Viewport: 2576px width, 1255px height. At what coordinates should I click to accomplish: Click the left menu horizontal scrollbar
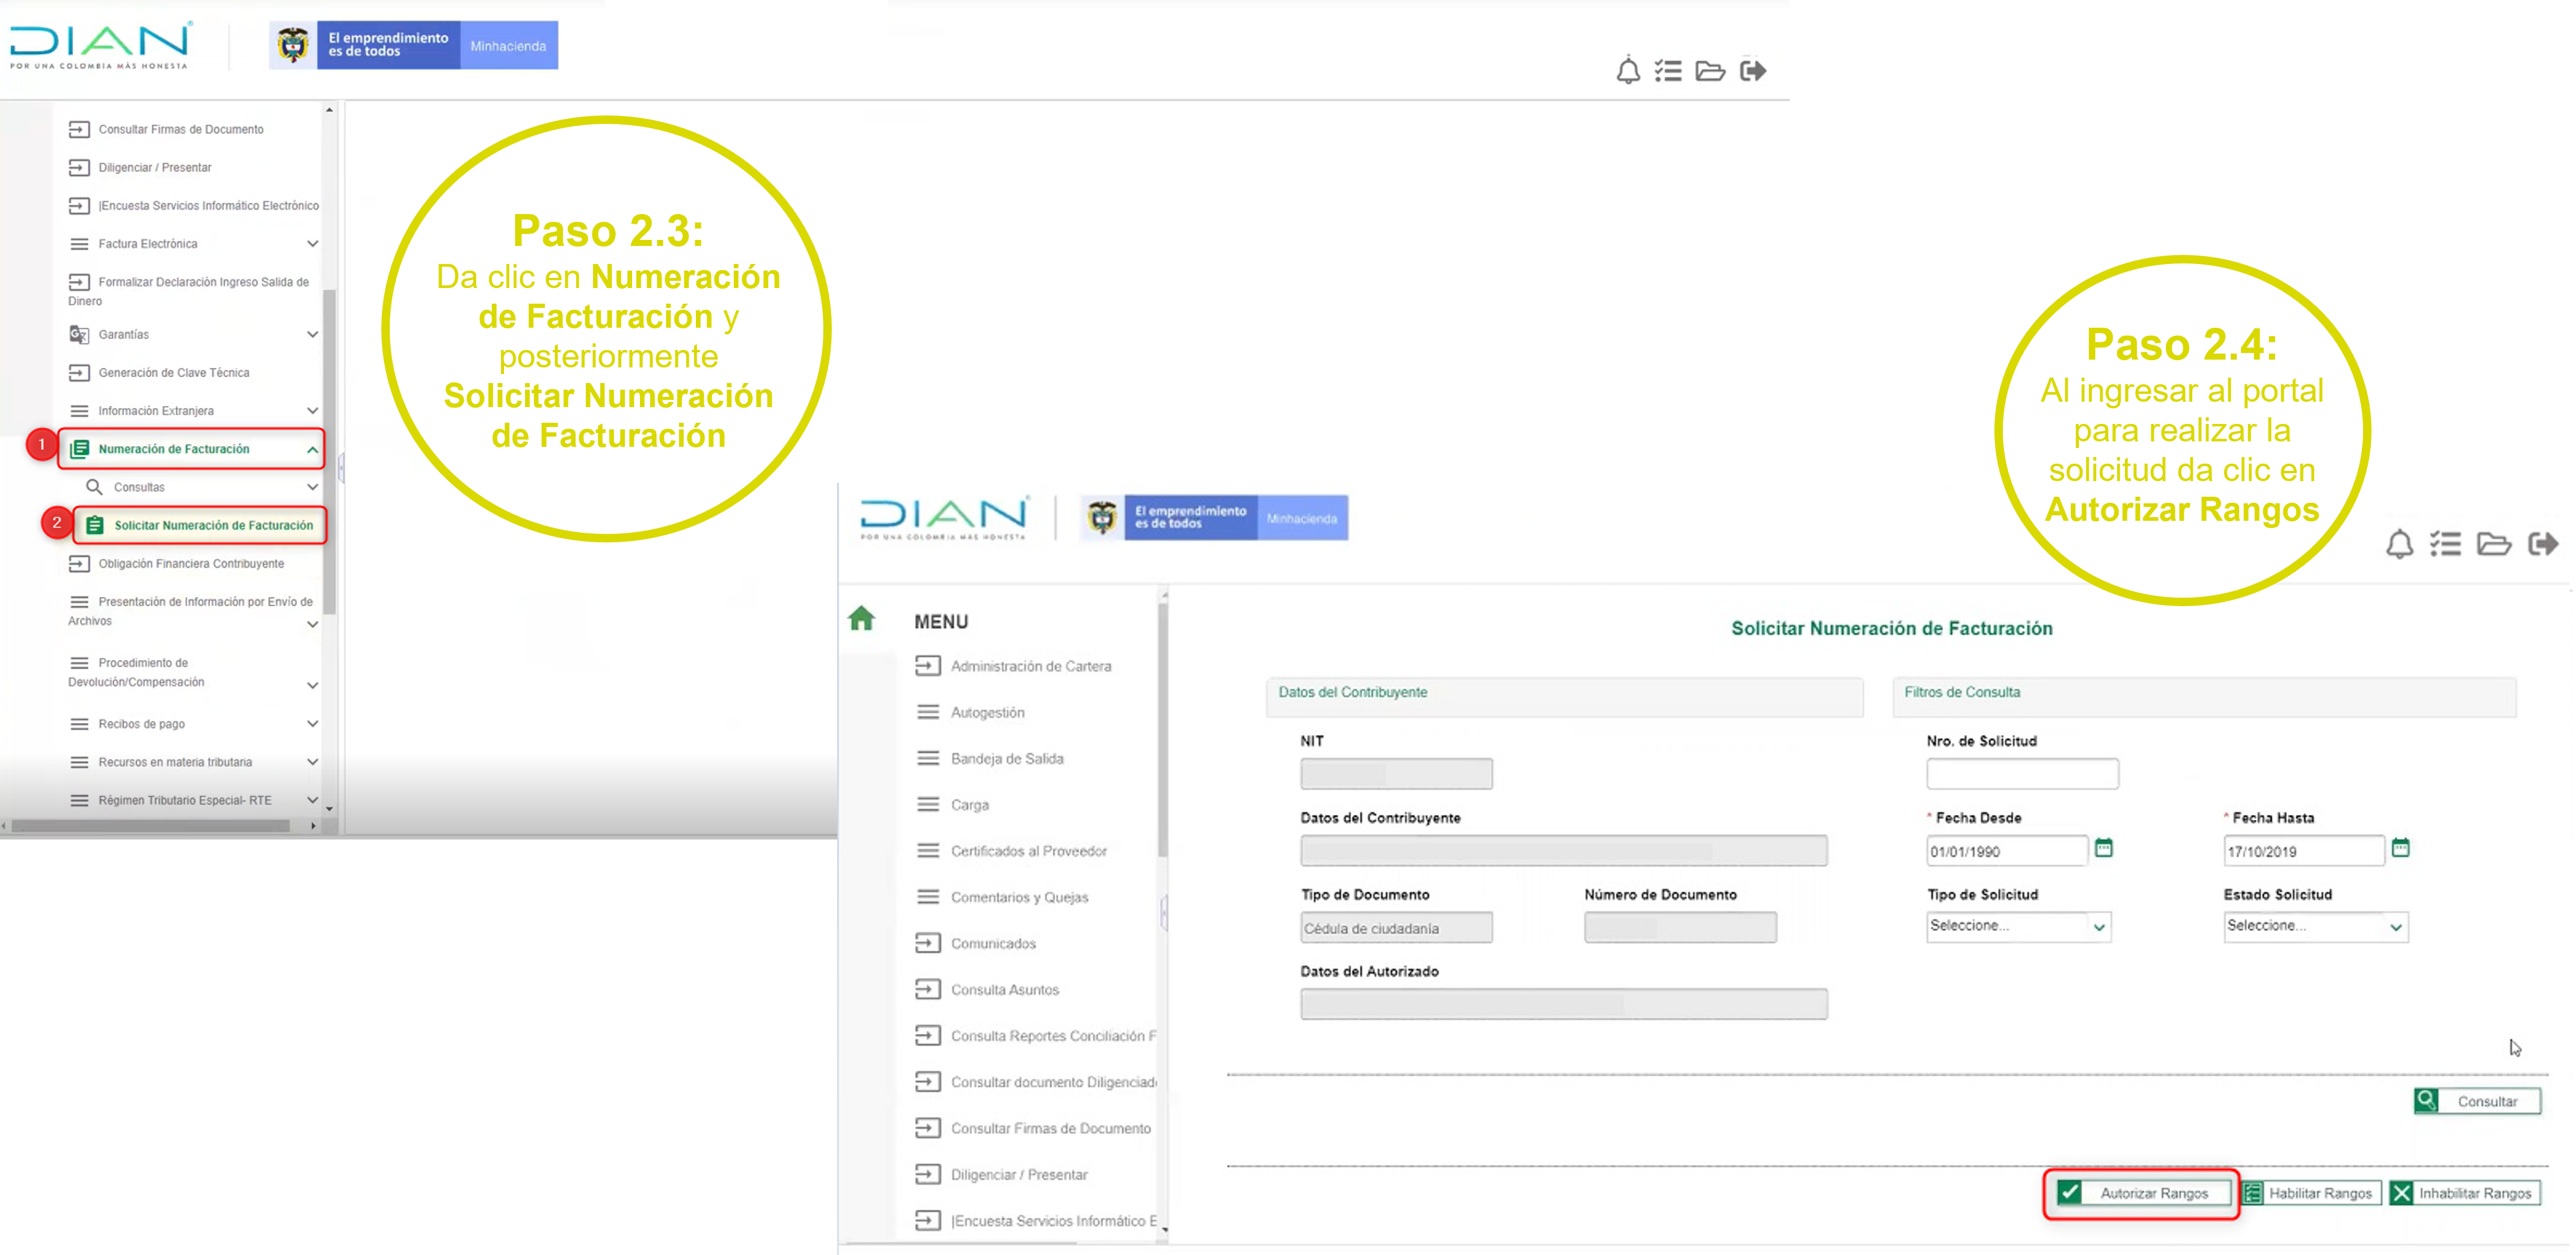(x=150, y=826)
